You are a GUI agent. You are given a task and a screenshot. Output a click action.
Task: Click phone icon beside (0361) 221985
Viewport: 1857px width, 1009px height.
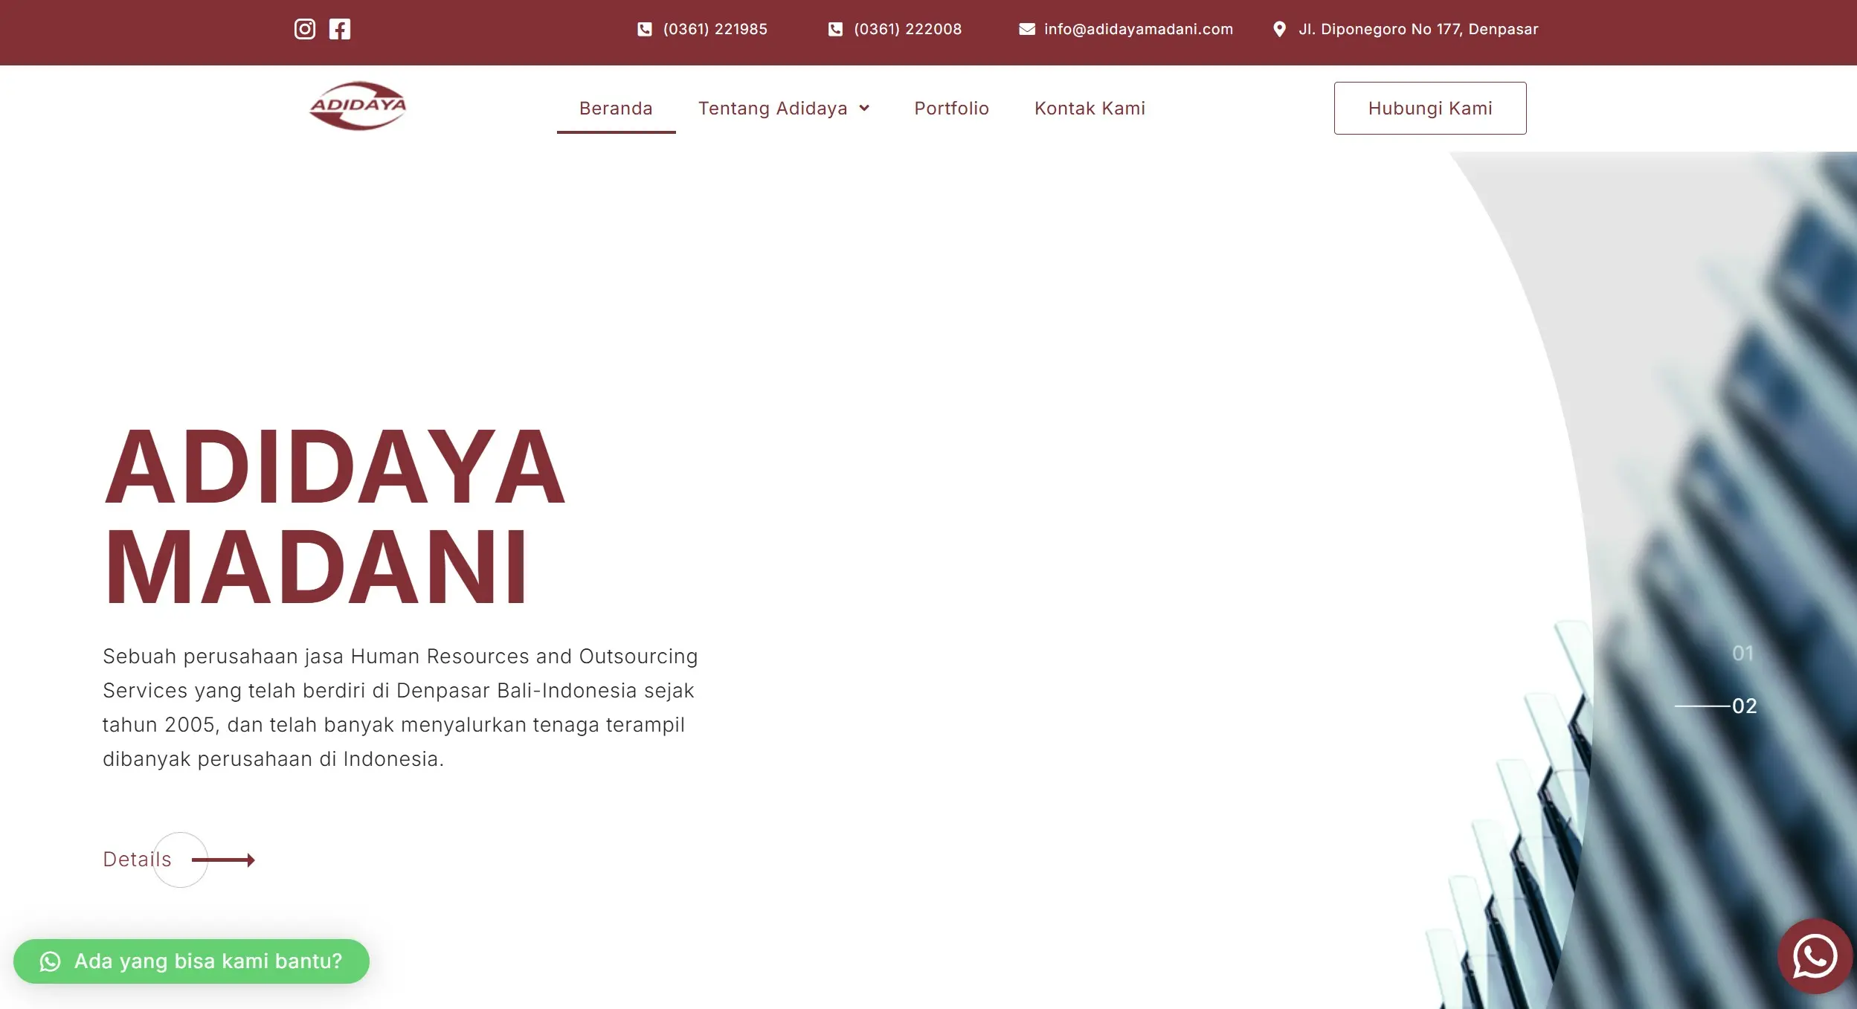pyautogui.click(x=645, y=29)
